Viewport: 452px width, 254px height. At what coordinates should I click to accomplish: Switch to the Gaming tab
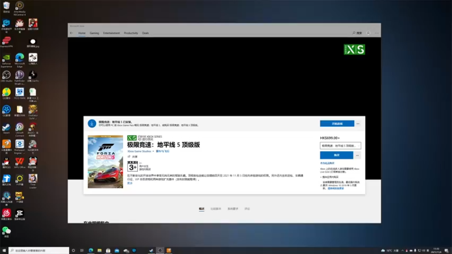point(94,33)
